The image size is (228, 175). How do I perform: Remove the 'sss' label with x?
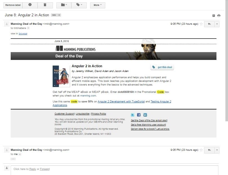[59, 15]
